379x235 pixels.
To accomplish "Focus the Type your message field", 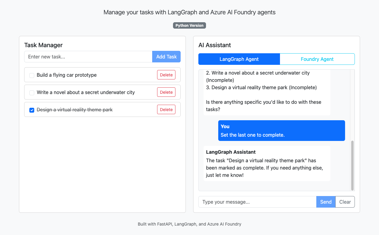I will (257, 202).
